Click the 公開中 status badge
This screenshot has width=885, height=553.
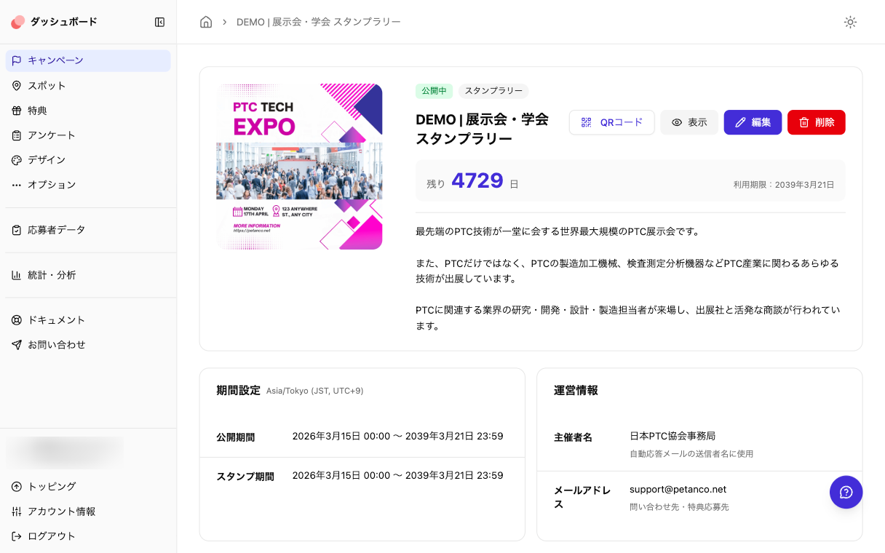tap(434, 91)
